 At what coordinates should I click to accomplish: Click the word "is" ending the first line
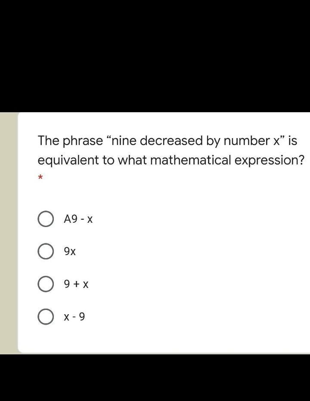[x=293, y=141]
